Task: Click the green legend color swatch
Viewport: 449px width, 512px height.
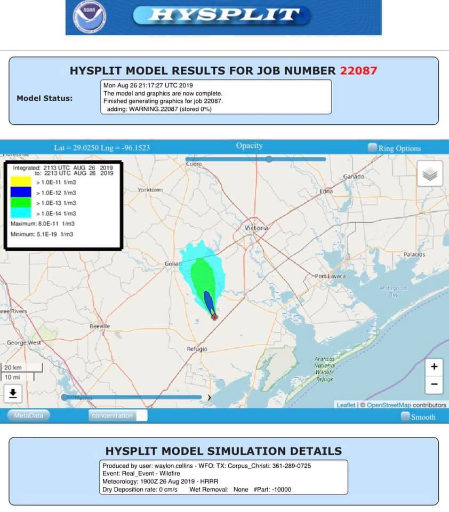Action: (21, 203)
